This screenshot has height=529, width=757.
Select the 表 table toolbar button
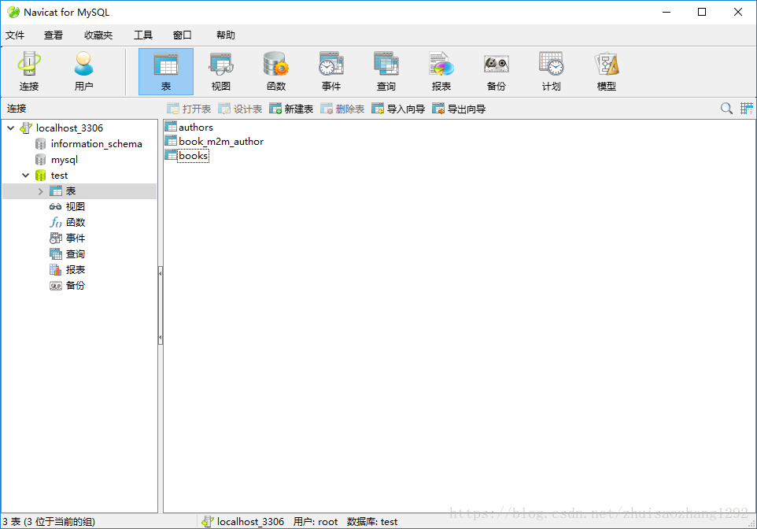pyautogui.click(x=166, y=71)
